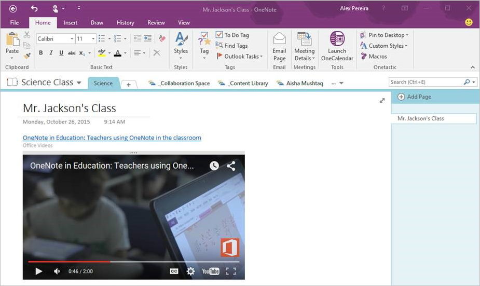Viewport: 480px width, 286px height.
Task: Switch to the Insert ribbon tab
Action: 71,23
